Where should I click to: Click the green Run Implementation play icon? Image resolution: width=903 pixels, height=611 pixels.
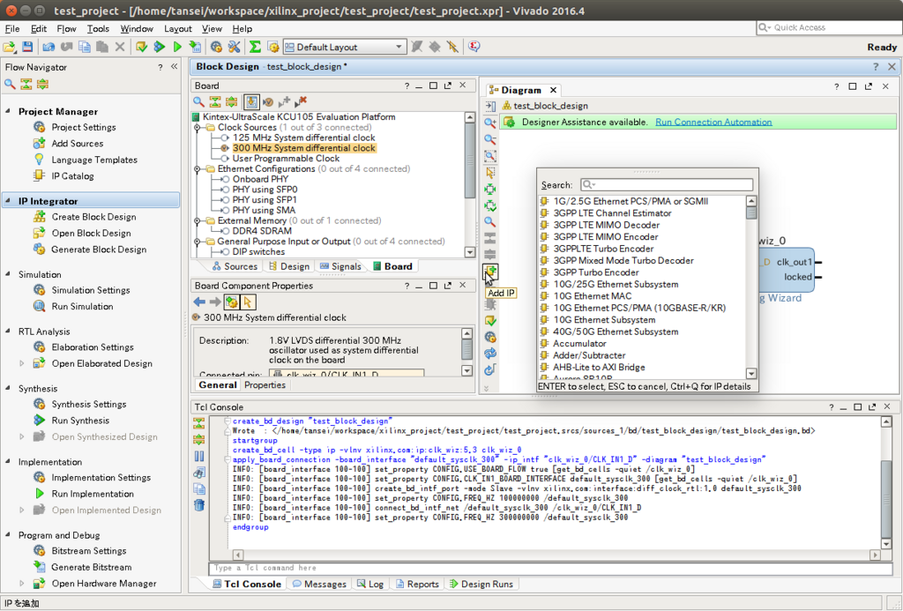point(177,48)
